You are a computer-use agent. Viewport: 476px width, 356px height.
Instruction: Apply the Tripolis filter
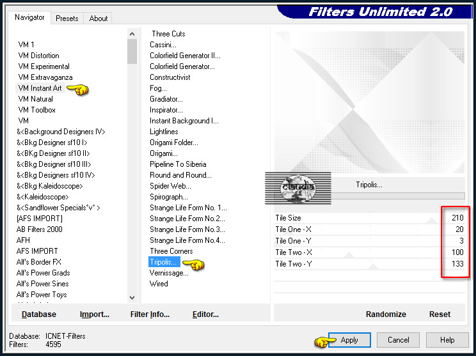[349, 340]
